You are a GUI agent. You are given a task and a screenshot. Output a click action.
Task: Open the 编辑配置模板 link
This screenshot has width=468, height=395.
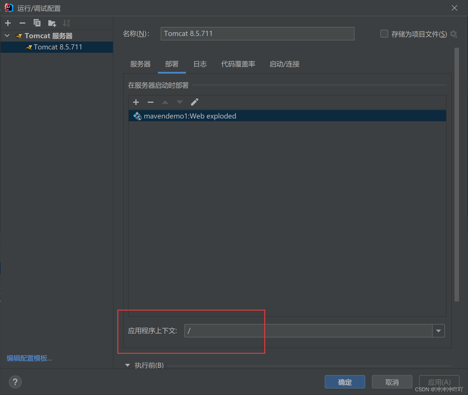pos(29,358)
